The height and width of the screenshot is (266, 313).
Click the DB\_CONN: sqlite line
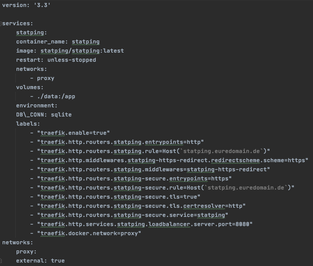click(x=44, y=115)
